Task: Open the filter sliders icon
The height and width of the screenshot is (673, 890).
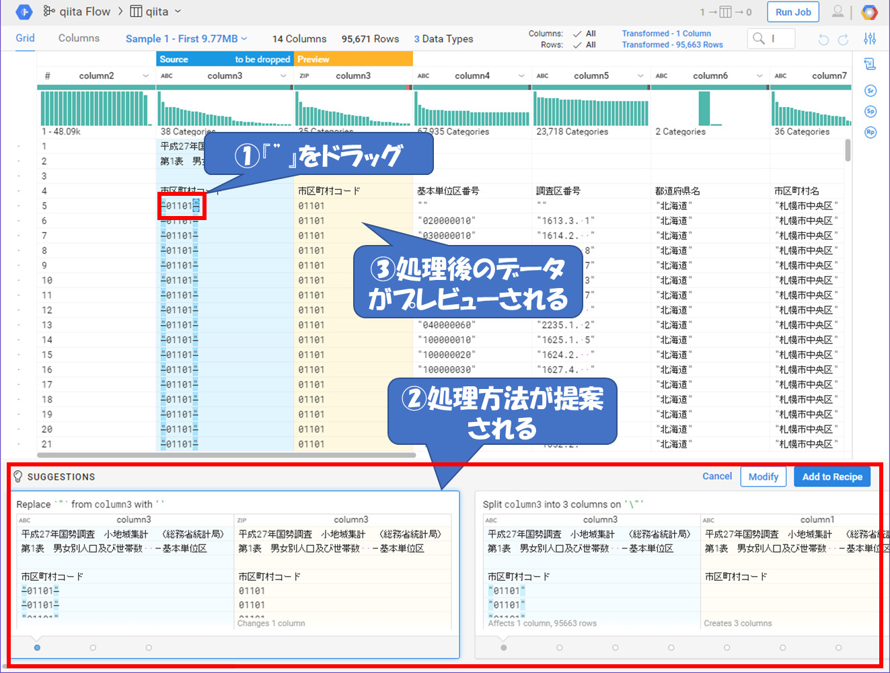Action: coord(870,39)
